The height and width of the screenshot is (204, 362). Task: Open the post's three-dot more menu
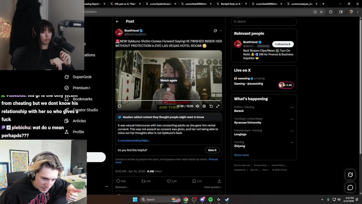pyautogui.click(x=220, y=31)
